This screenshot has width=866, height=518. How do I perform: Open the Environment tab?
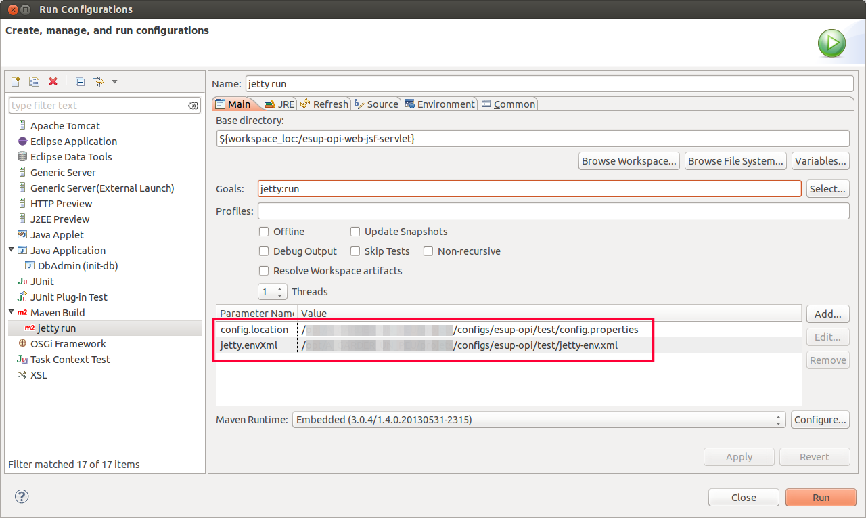[440, 104]
